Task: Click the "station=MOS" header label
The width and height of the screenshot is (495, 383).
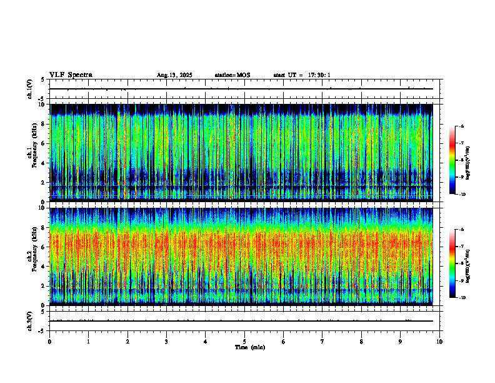Action: [232, 75]
